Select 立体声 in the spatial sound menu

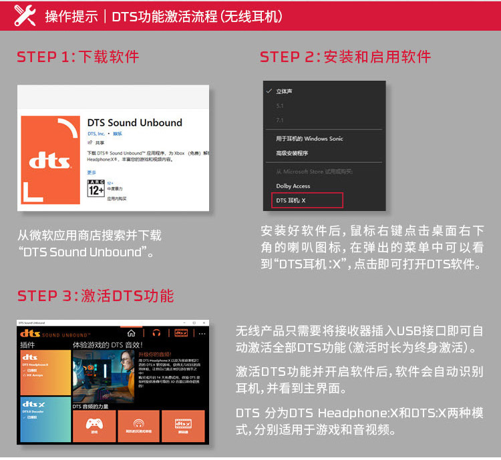pyautogui.click(x=284, y=91)
